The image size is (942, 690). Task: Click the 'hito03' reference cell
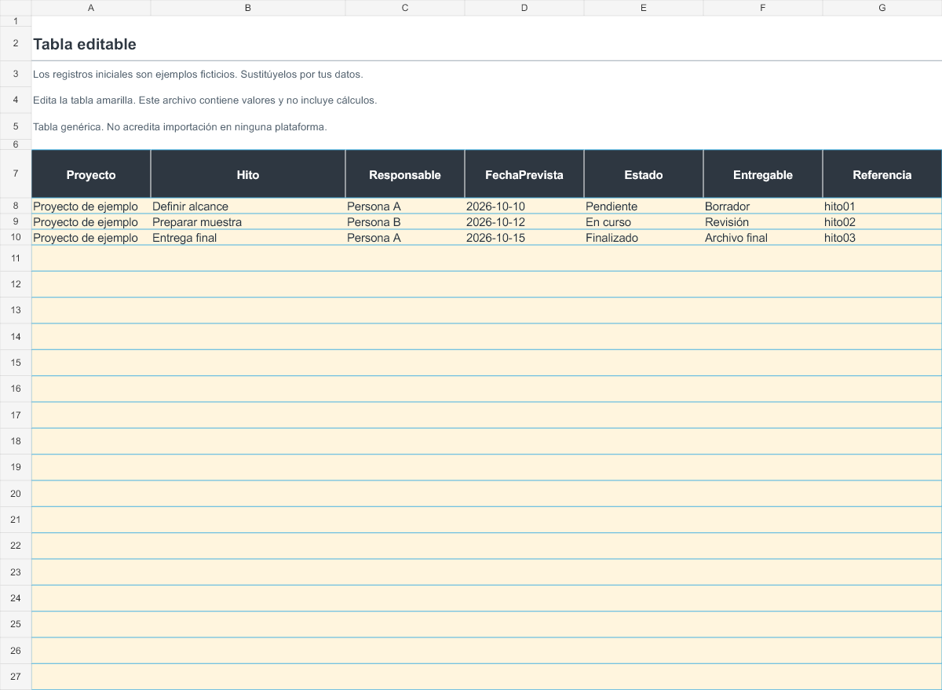click(882, 238)
